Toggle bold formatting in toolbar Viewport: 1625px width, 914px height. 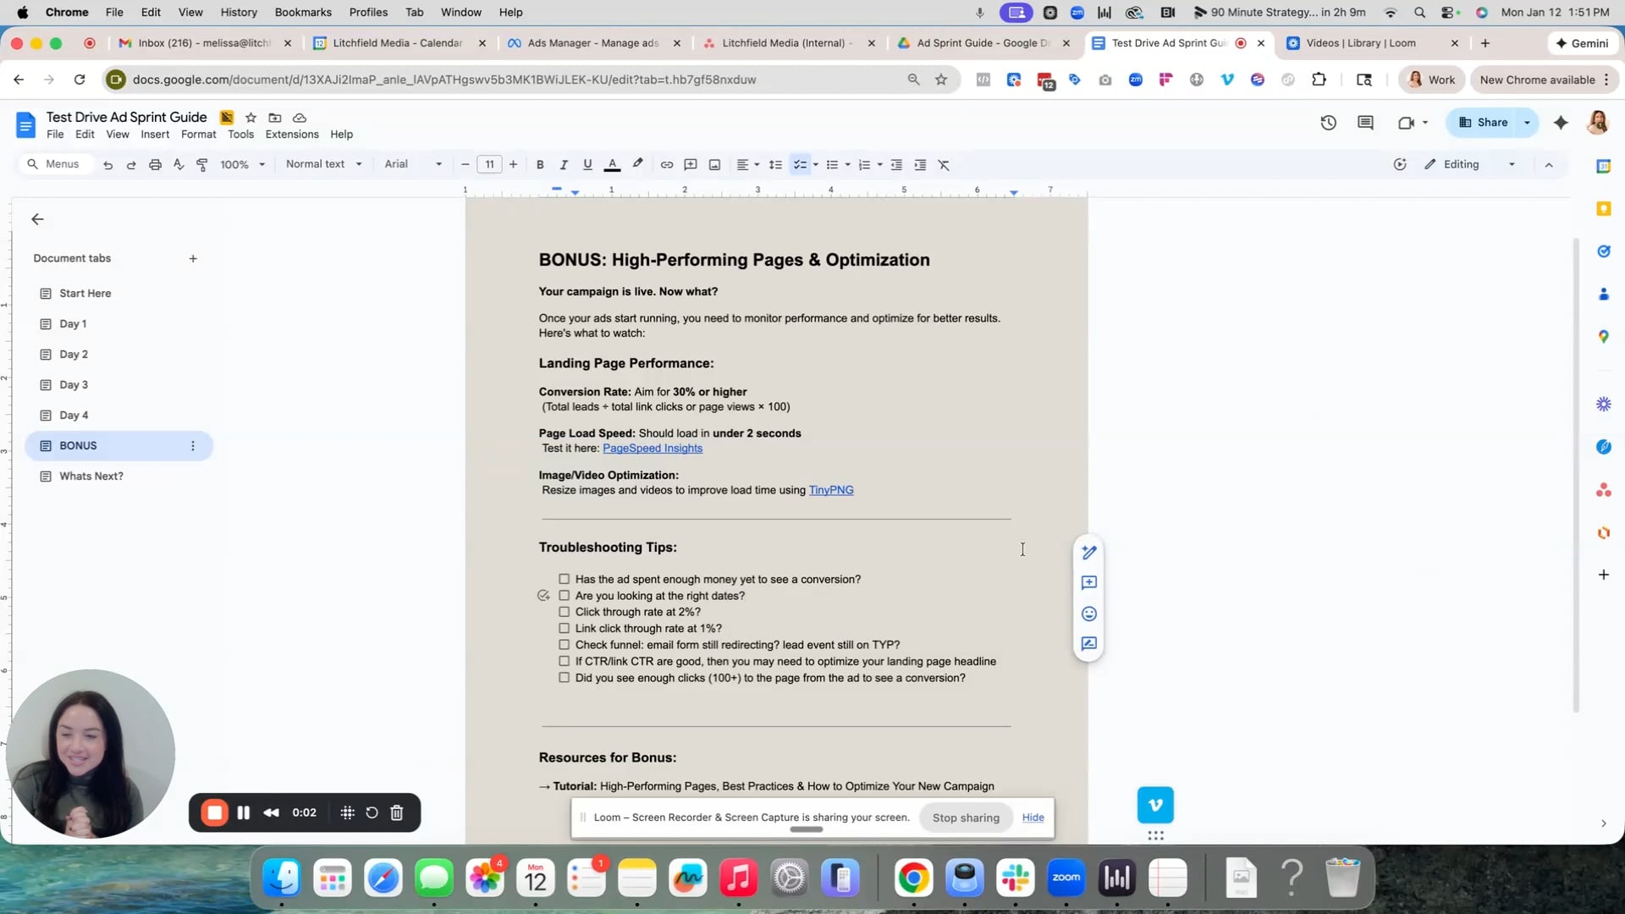[x=540, y=165]
